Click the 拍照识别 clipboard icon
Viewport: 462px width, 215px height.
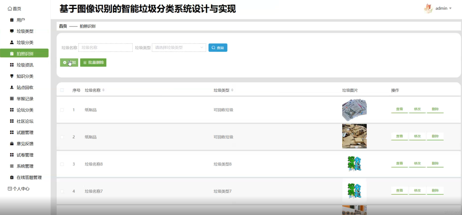[x=12, y=53]
